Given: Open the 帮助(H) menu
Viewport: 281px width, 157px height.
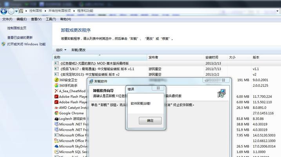Looking at the screenshot, I should coord(65,19).
